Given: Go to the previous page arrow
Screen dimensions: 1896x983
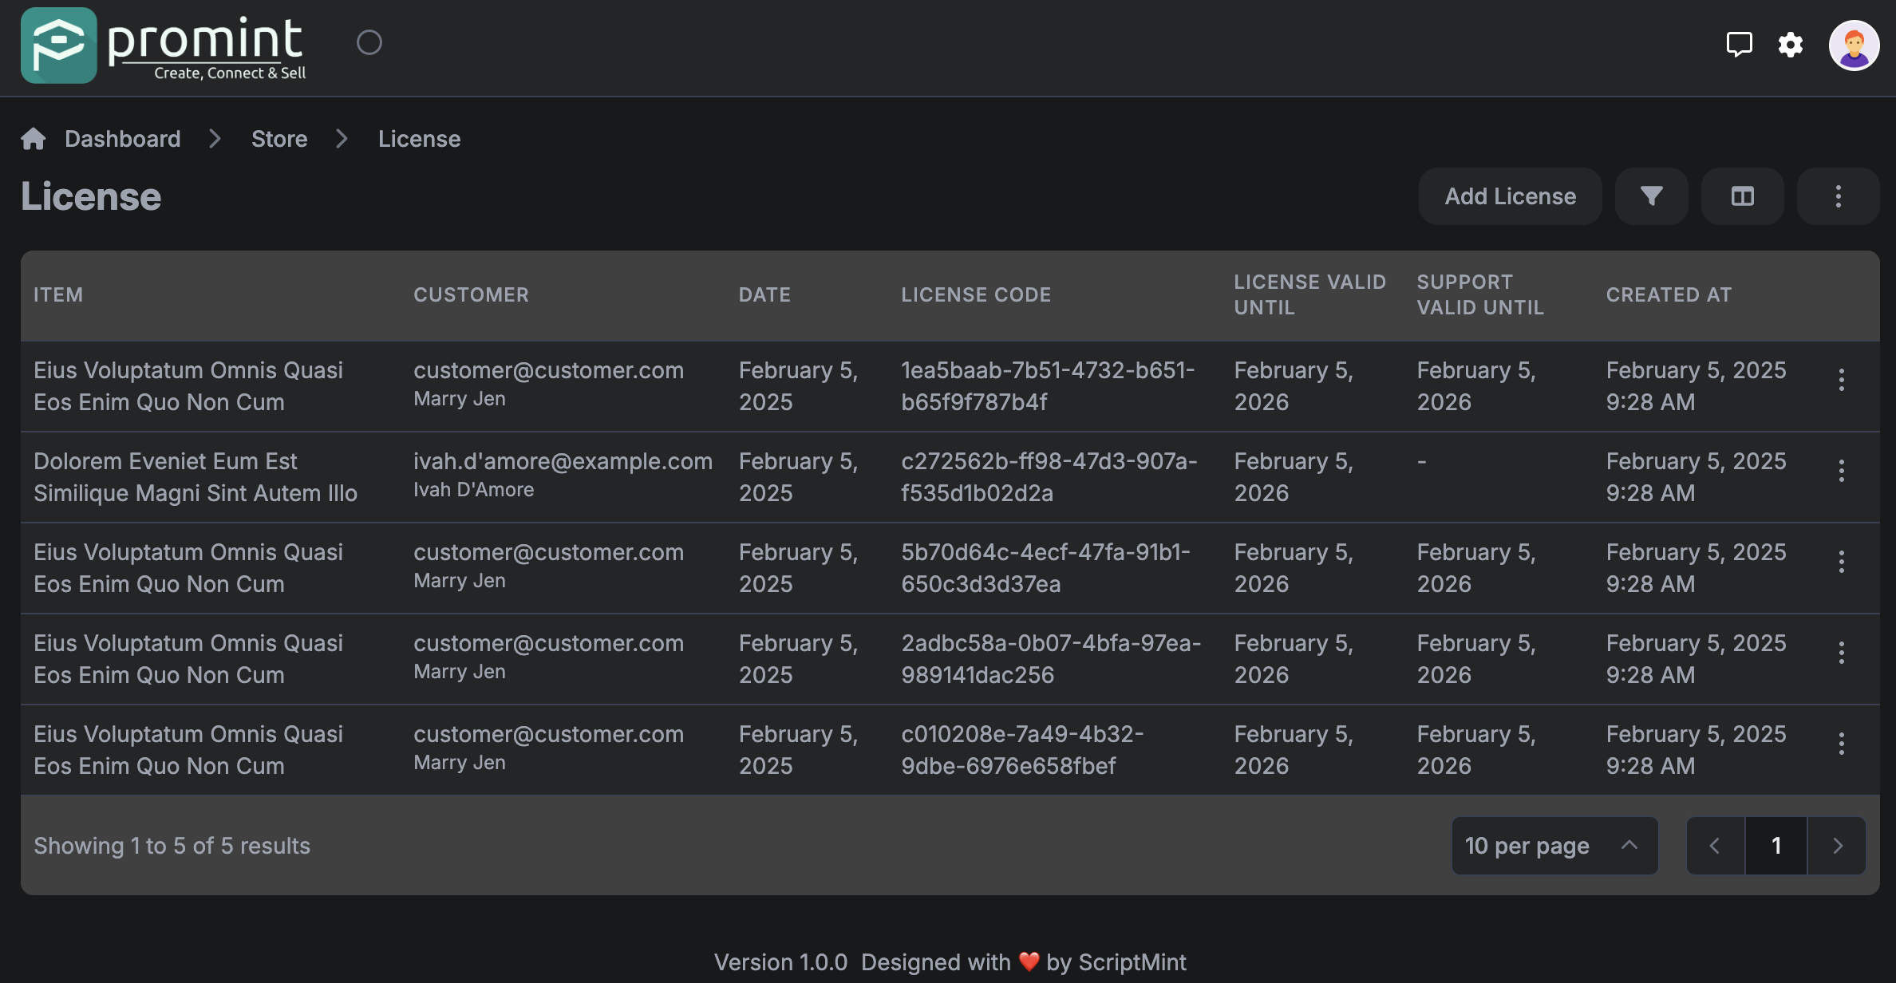Looking at the screenshot, I should coord(1716,846).
